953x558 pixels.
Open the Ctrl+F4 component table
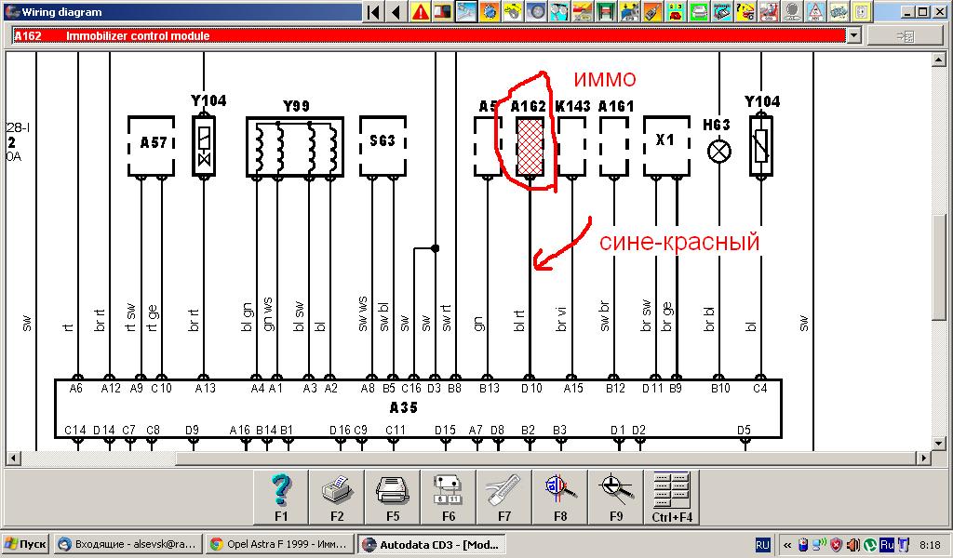672,498
